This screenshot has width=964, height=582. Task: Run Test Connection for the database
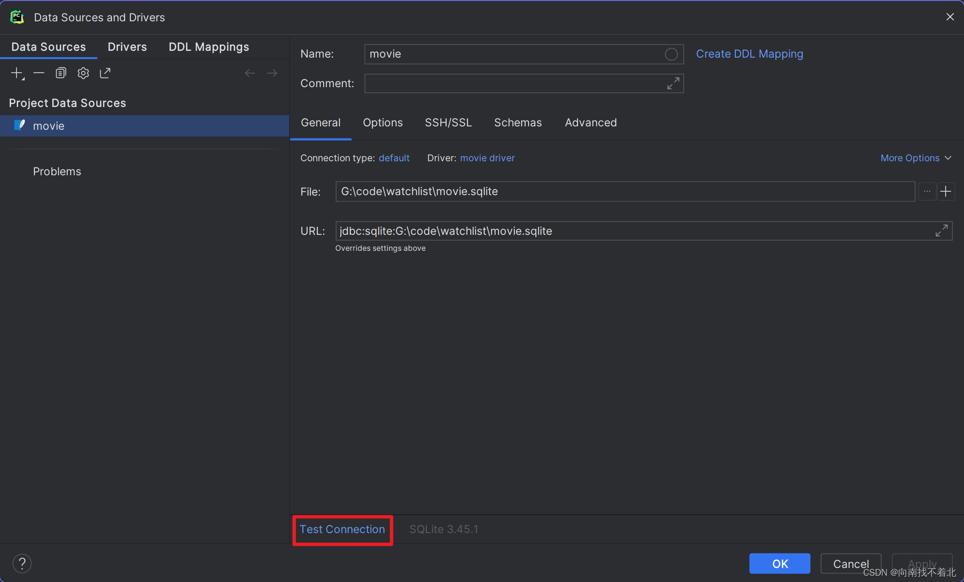[x=342, y=529]
